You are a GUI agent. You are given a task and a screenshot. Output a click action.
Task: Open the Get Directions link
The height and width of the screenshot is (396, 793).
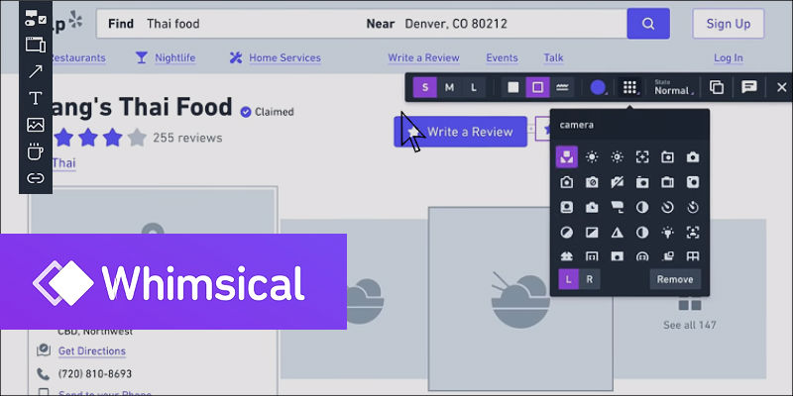[92, 351]
